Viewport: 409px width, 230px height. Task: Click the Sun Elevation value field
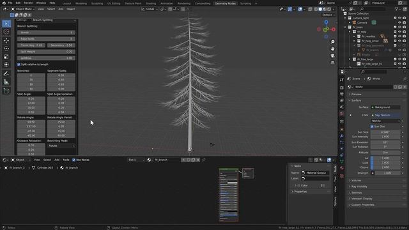[385, 142]
